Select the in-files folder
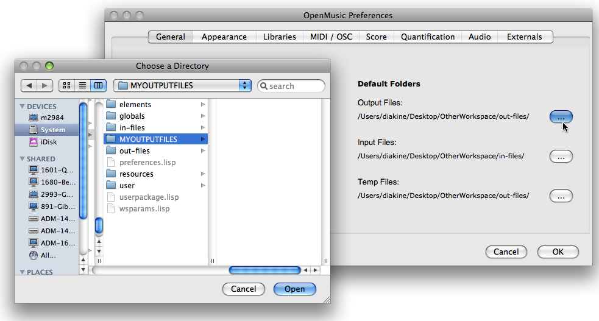 pyautogui.click(x=156, y=127)
